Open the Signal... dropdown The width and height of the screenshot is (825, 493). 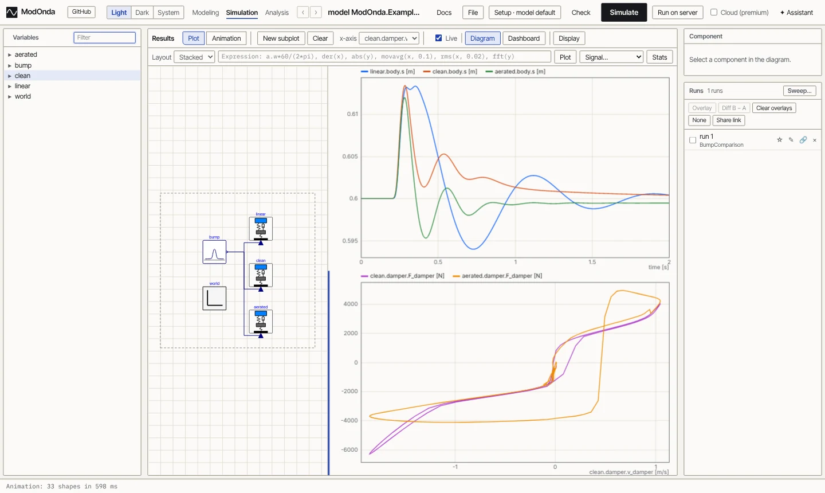tap(611, 57)
